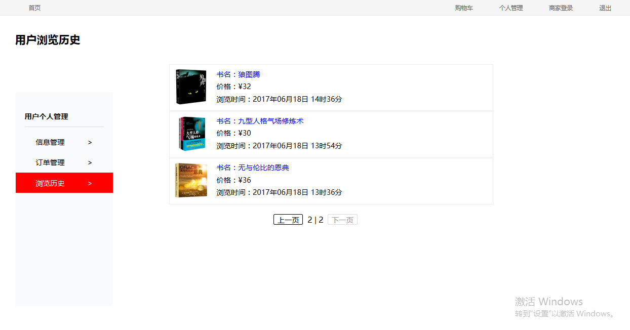Click browse time 13时54分 entry
This screenshot has height=330, width=630.
coord(279,146)
